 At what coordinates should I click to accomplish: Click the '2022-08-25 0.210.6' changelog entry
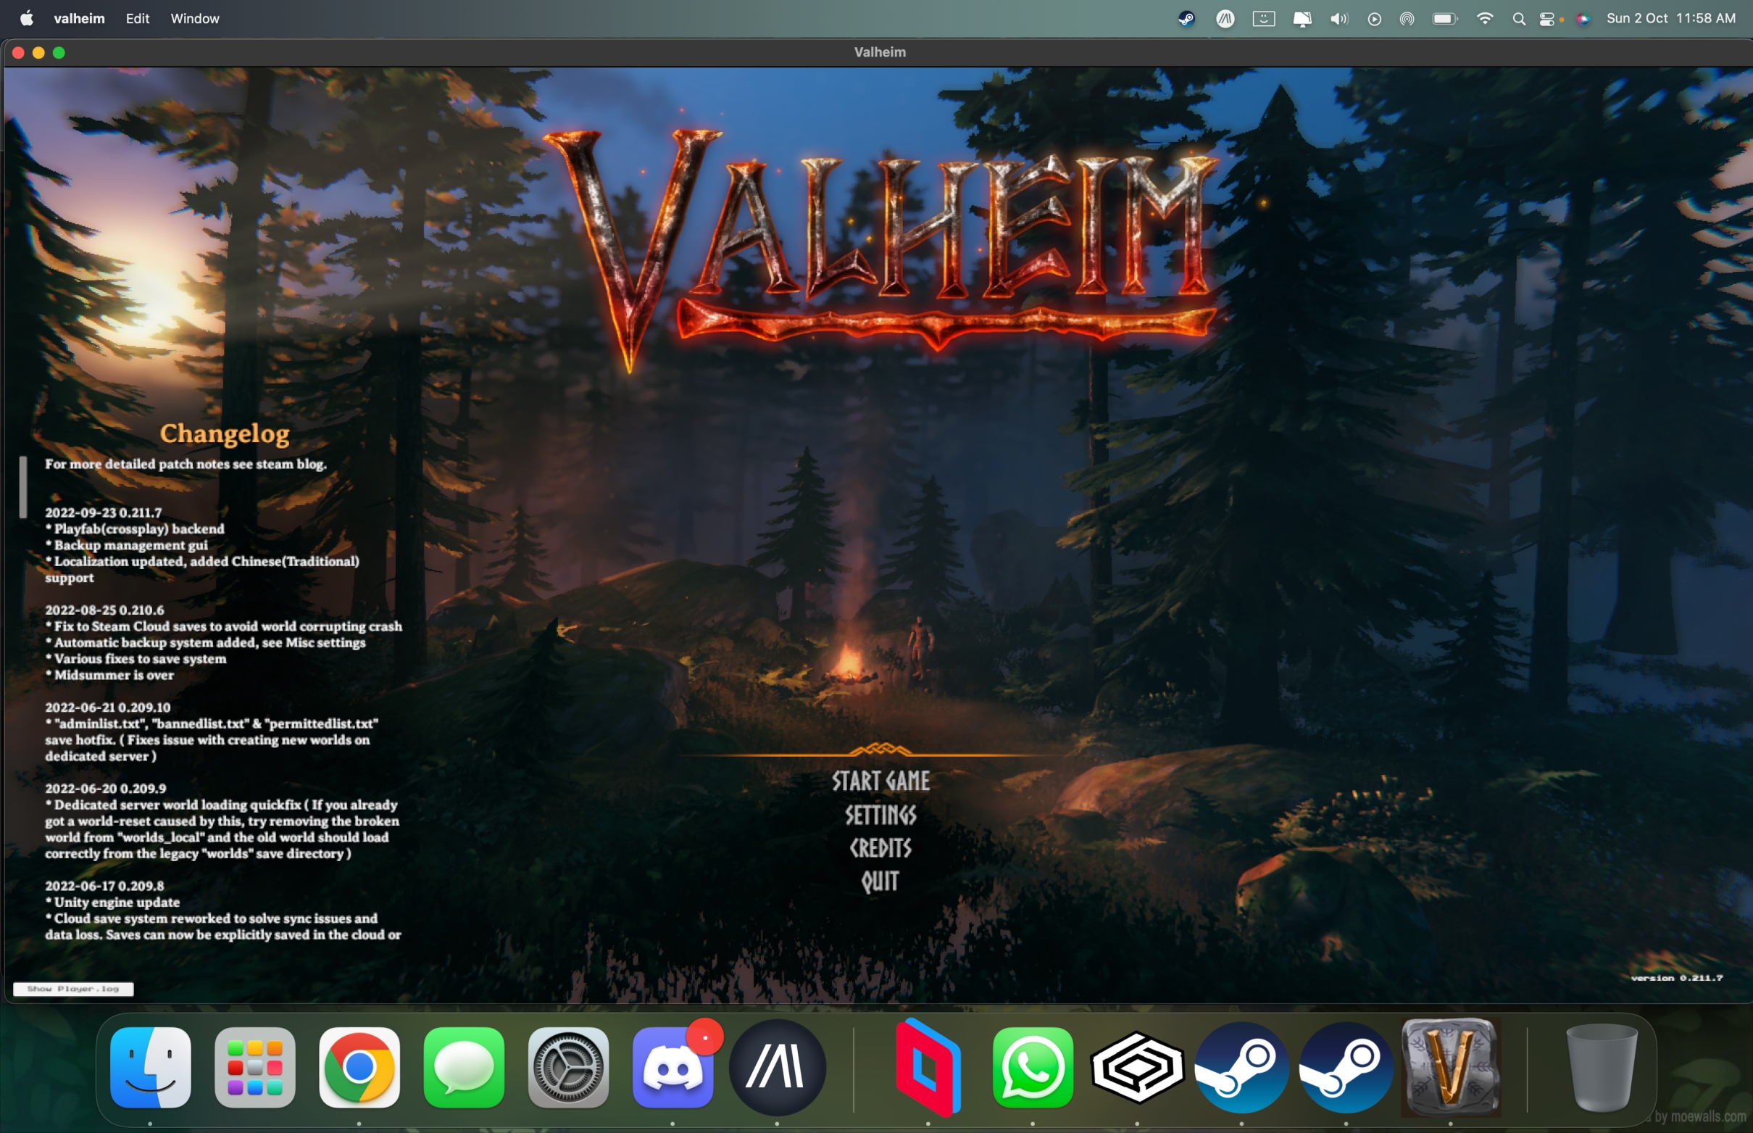coord(104,610)
